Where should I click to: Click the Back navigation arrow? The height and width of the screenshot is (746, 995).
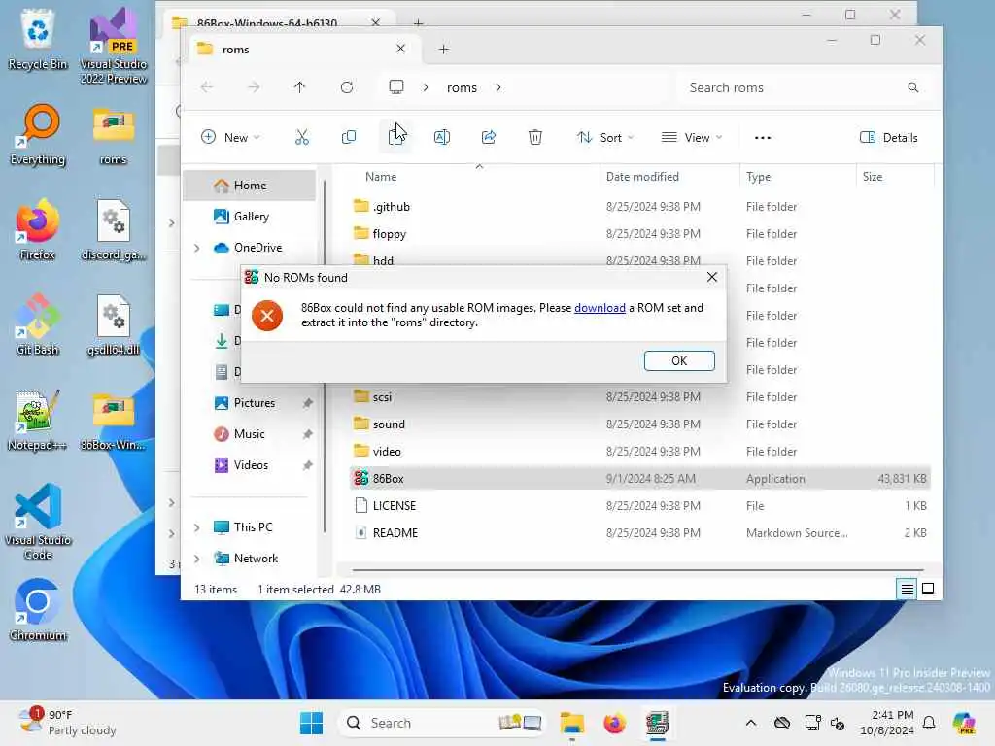pyautogui.click(x=207, y=87)
